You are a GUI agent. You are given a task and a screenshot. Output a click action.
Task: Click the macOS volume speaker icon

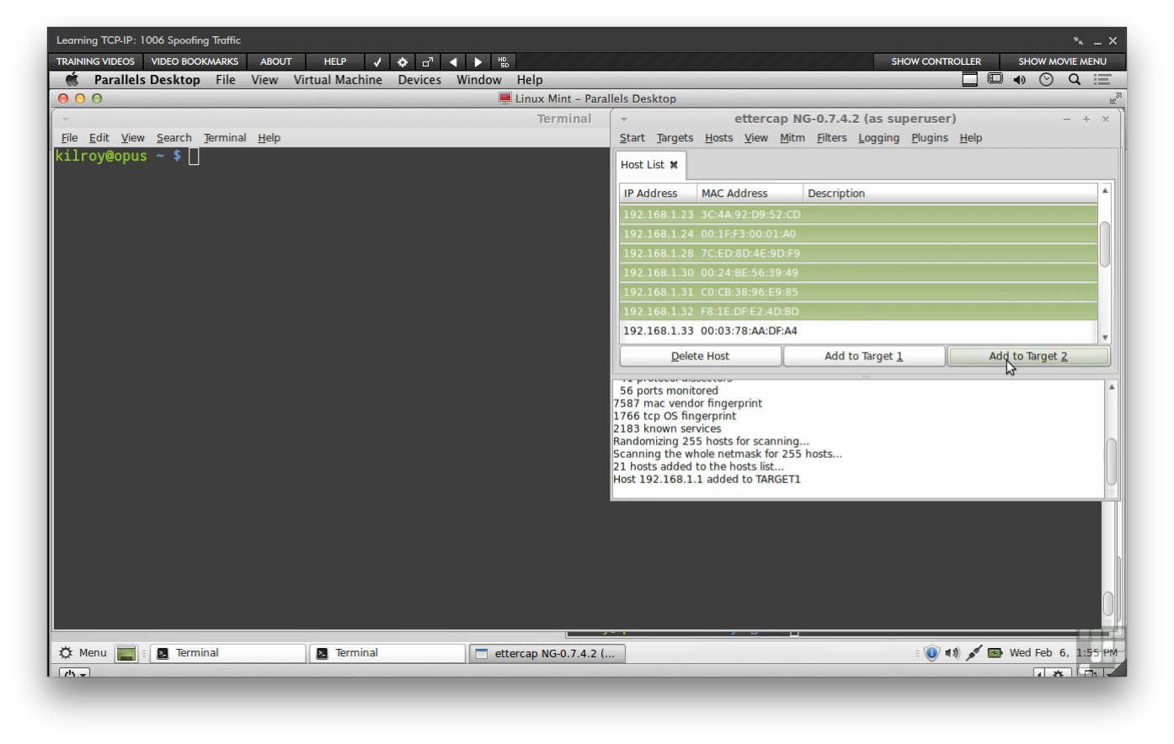(x=1020, y=79)
